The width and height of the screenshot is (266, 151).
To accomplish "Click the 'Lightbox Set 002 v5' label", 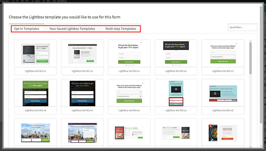I will tap(82, 110).
